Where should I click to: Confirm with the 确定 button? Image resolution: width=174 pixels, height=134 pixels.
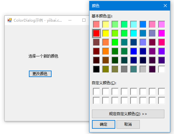click(103, 124)
